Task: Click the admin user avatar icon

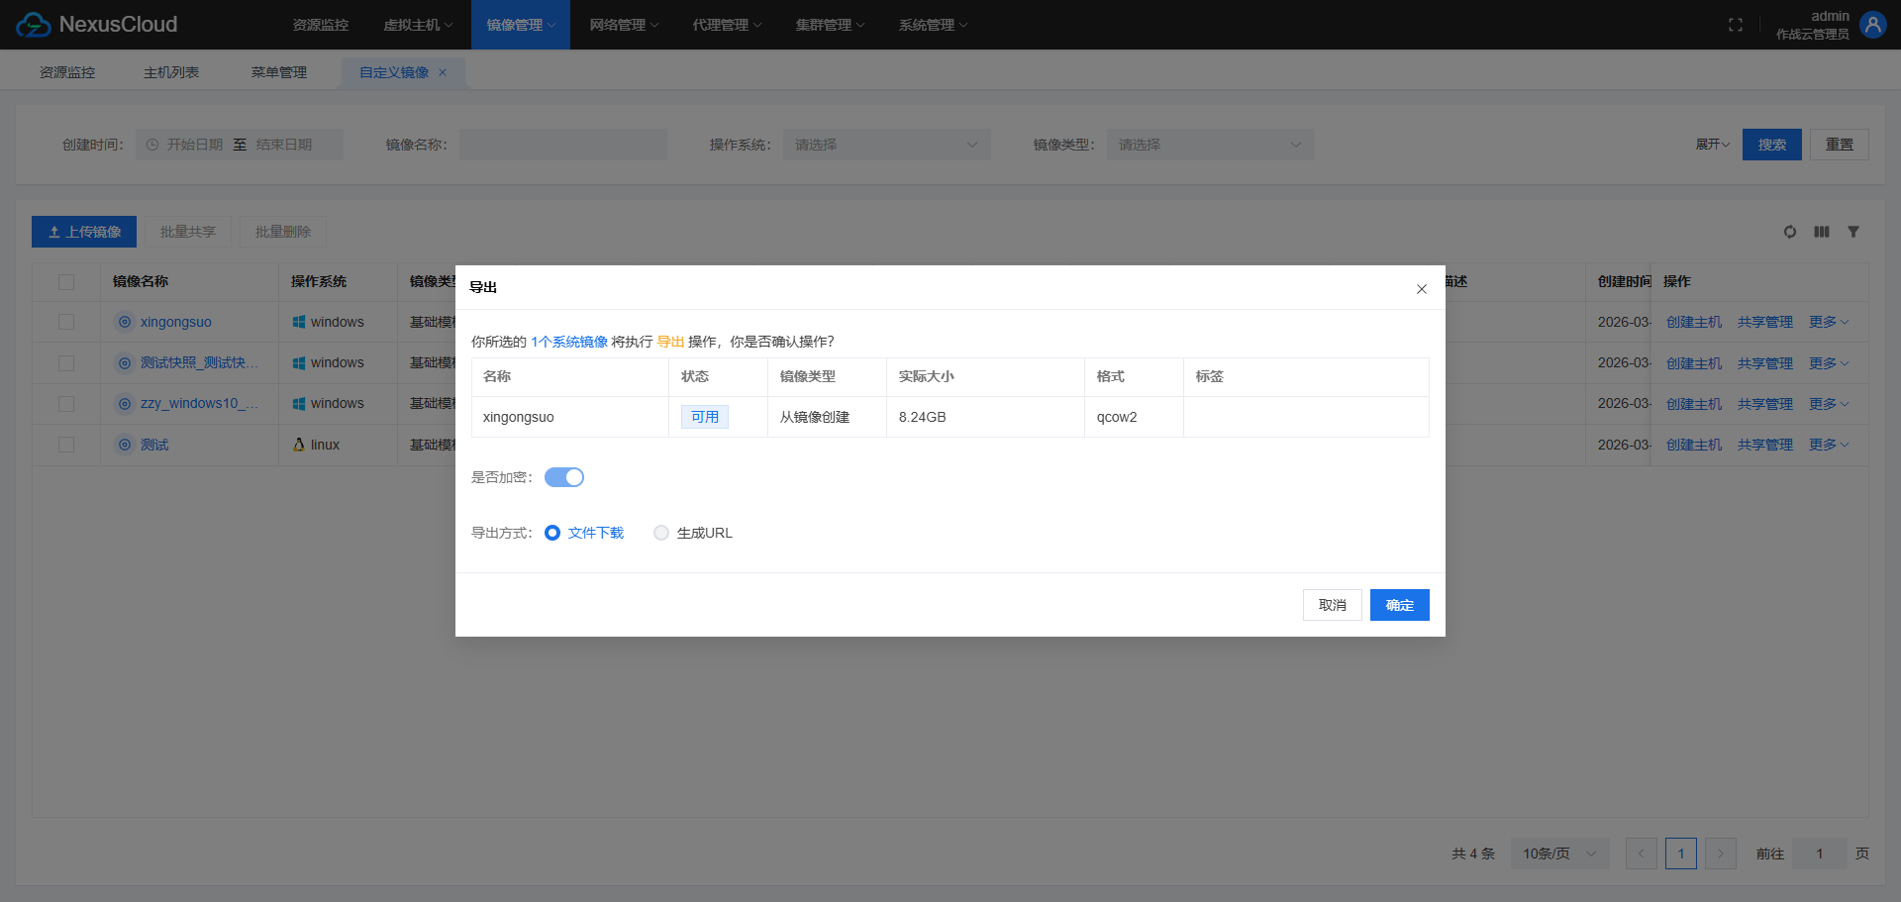Action: pos(1872,25)
